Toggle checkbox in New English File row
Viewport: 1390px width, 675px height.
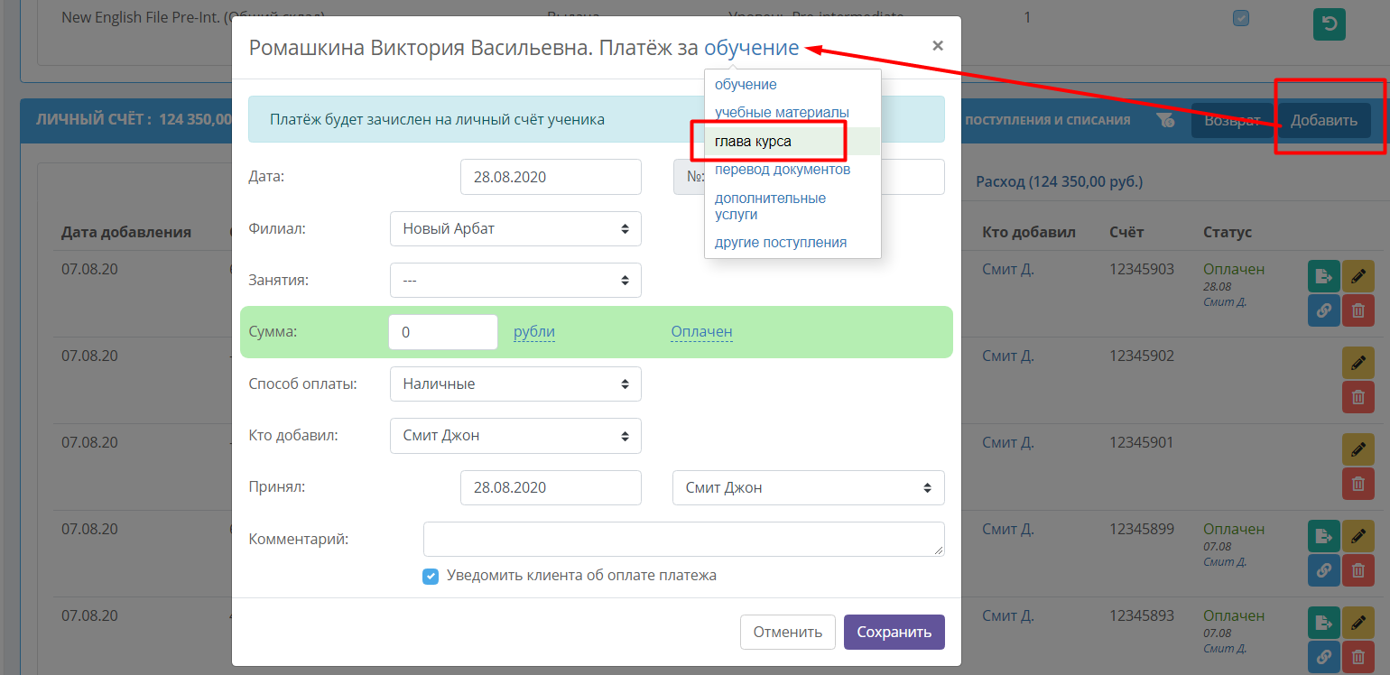(x=1241, y=18)
